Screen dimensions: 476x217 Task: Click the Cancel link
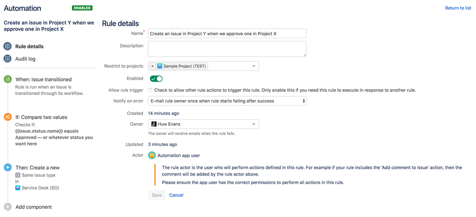click(x=176, y=195)
